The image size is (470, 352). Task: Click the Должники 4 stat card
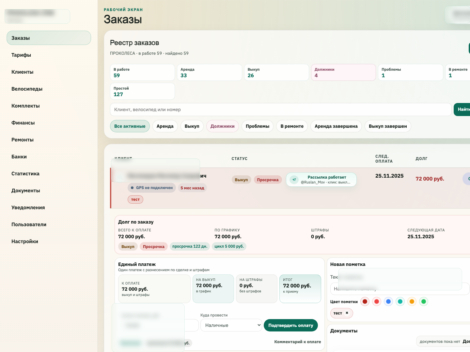(x=343, y=72)
